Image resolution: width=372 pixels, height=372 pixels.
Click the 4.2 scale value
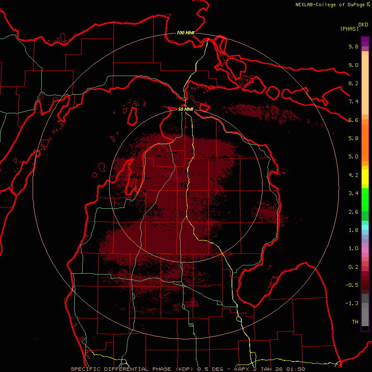(x=353, y=175)
